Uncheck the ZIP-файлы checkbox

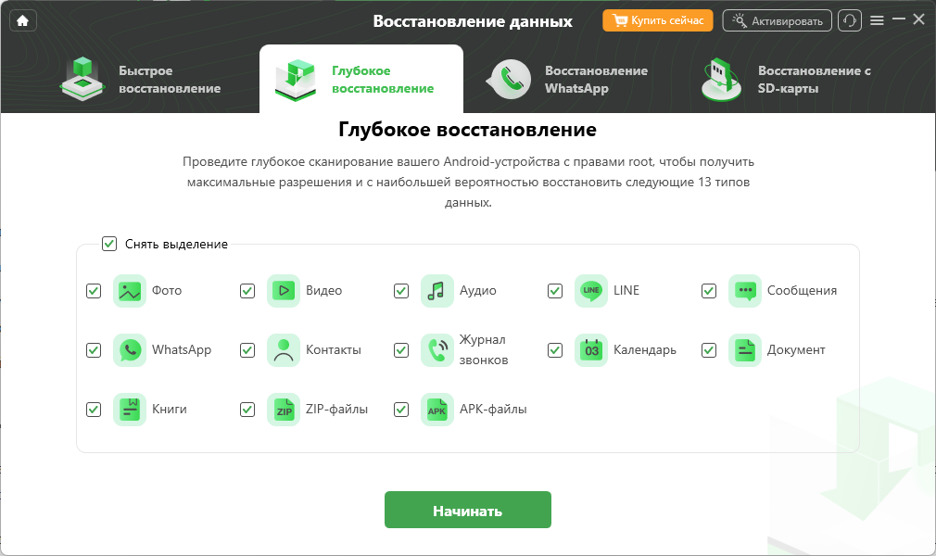pyautogui.click(x=247, y=410)
